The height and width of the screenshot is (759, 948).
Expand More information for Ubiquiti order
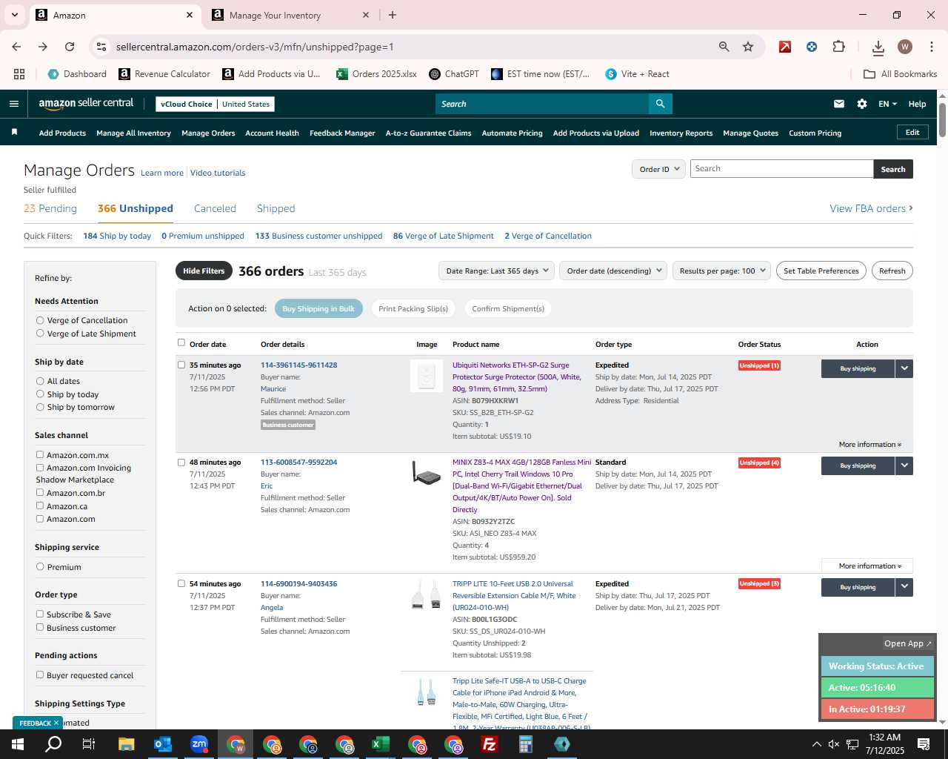(869, 445)
